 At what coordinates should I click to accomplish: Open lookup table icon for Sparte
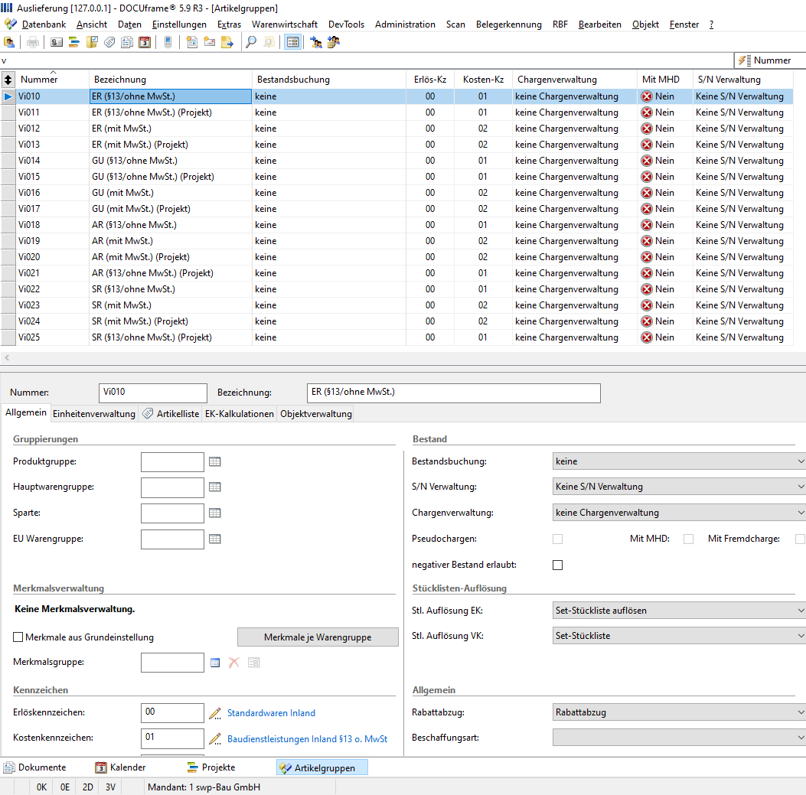[x=215, y=513]
